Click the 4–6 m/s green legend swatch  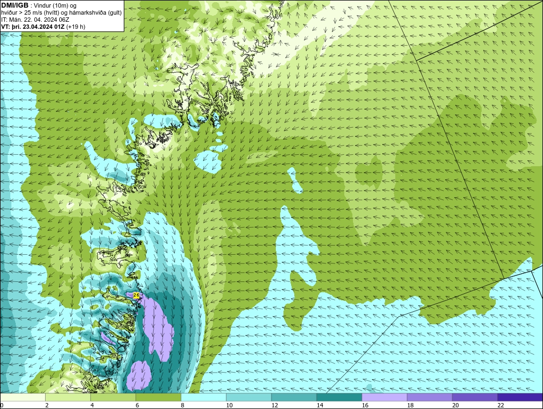click(x=113, y=397)
